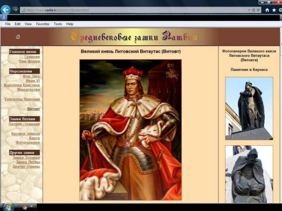Open the Tools menu
This screenshot has width=282, height=211.
click(58, 24)
